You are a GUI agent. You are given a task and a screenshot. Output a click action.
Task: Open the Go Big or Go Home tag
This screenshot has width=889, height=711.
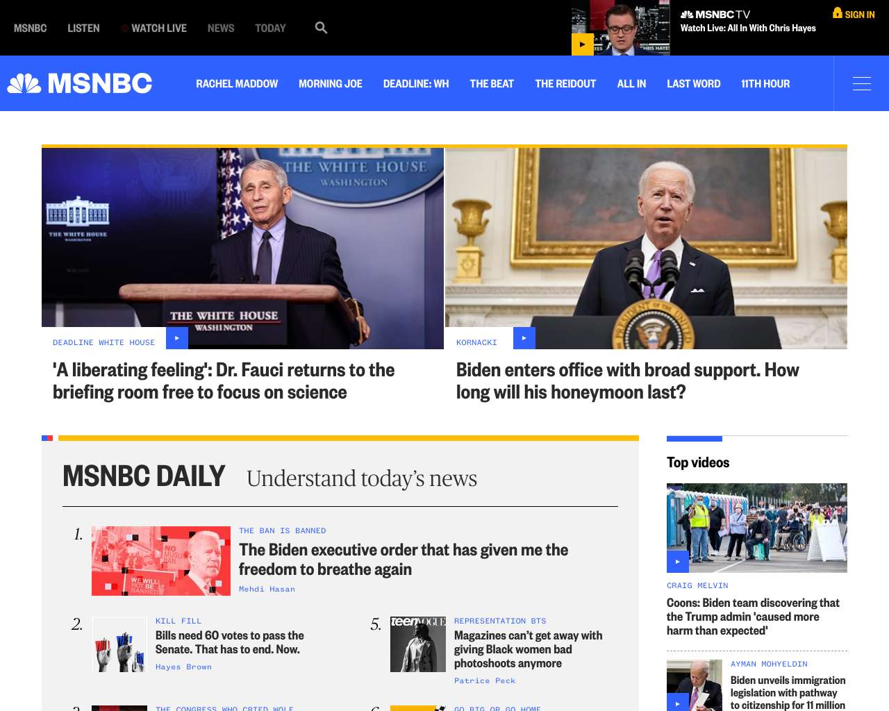pyautogui.click(x=497, y=708)
